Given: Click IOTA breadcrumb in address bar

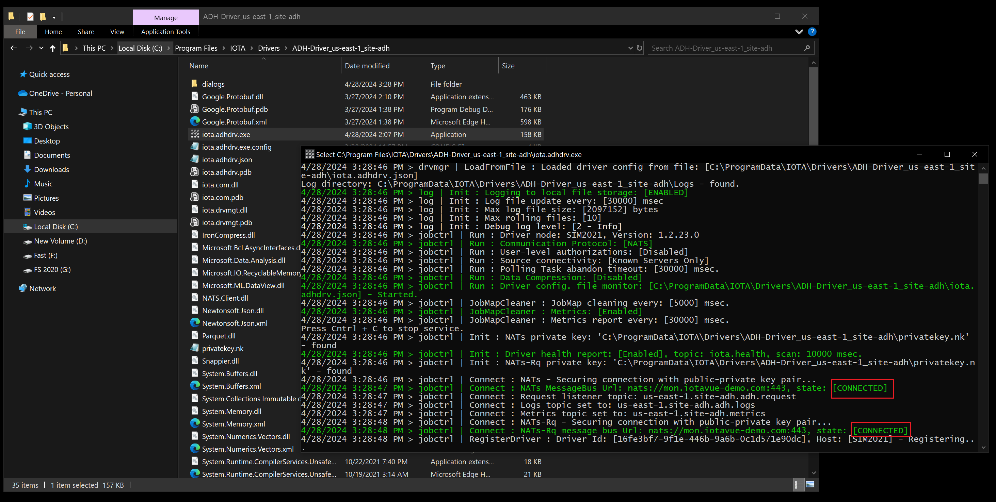Looking at the screenshot, I should point(237,48).
